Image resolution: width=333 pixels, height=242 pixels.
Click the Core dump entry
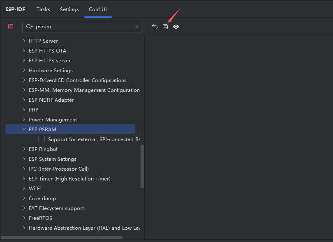(x=42, y=199)
